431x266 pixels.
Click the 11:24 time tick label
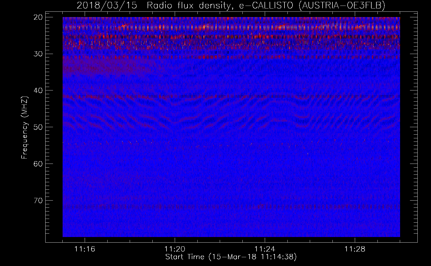pos(265,249)
